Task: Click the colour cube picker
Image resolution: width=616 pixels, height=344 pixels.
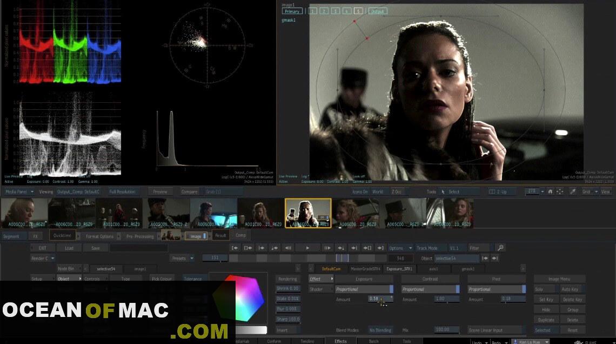Action: click(x=239, y=299)
